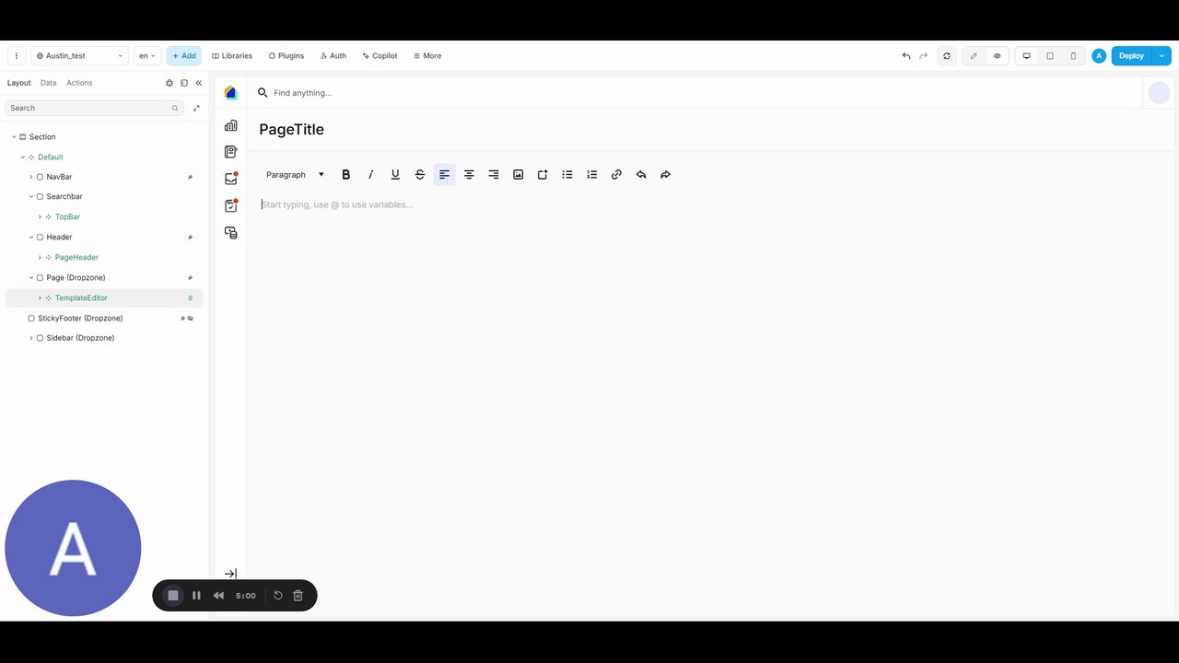Click the Deploy button

[x=1131, y=56]
